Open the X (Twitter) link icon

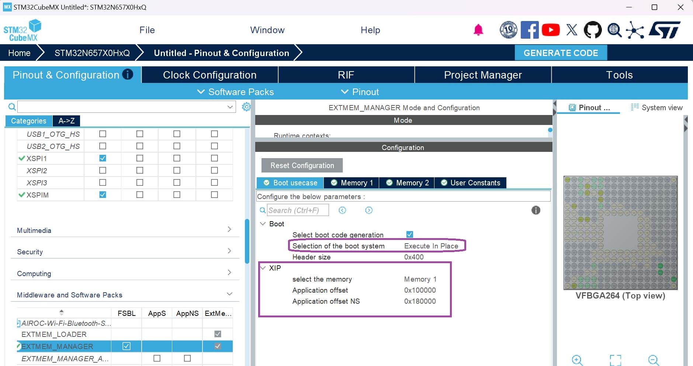tap(572, 30)
